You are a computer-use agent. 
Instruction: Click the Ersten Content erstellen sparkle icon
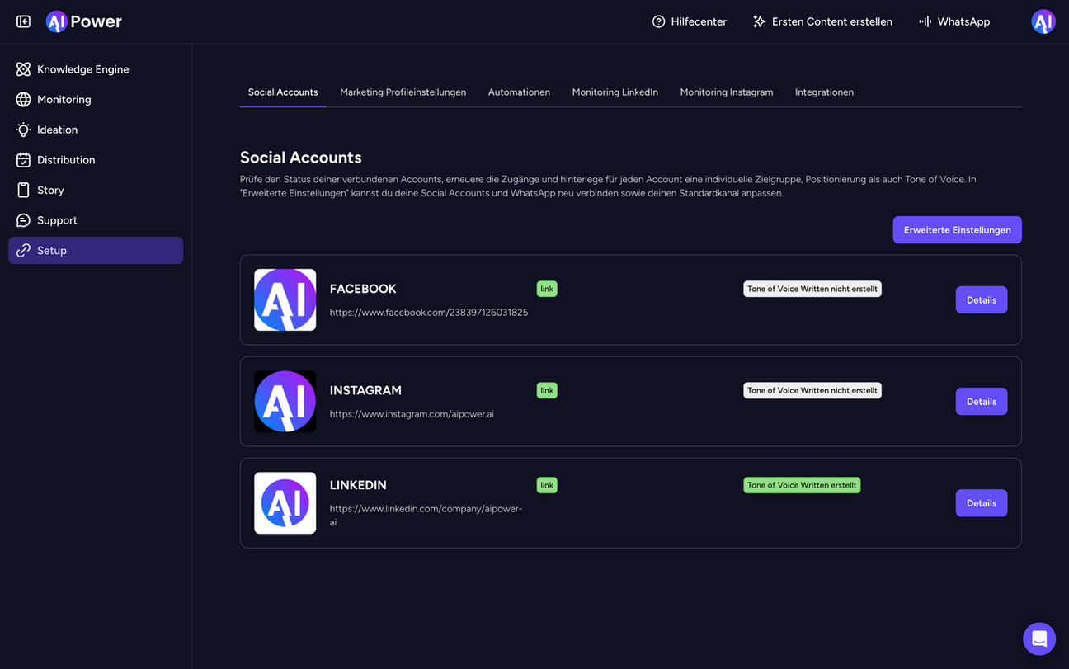759,21
